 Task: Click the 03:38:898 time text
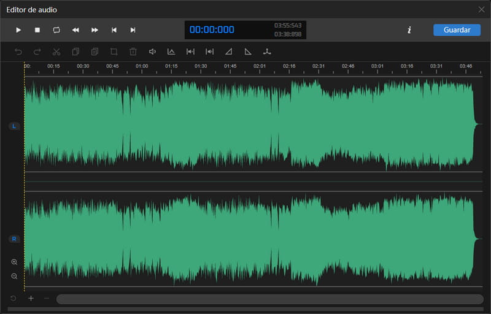click(288, 34)
